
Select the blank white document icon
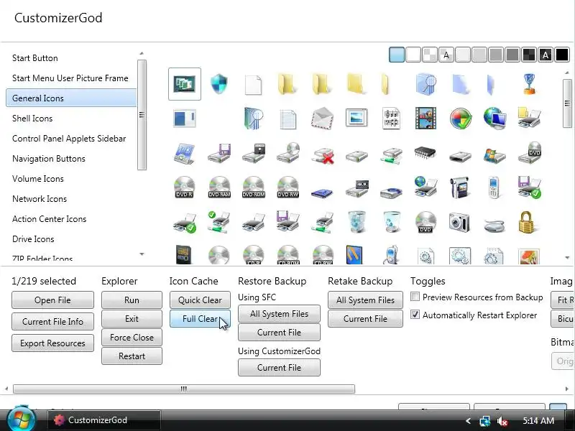pos(254,85)
